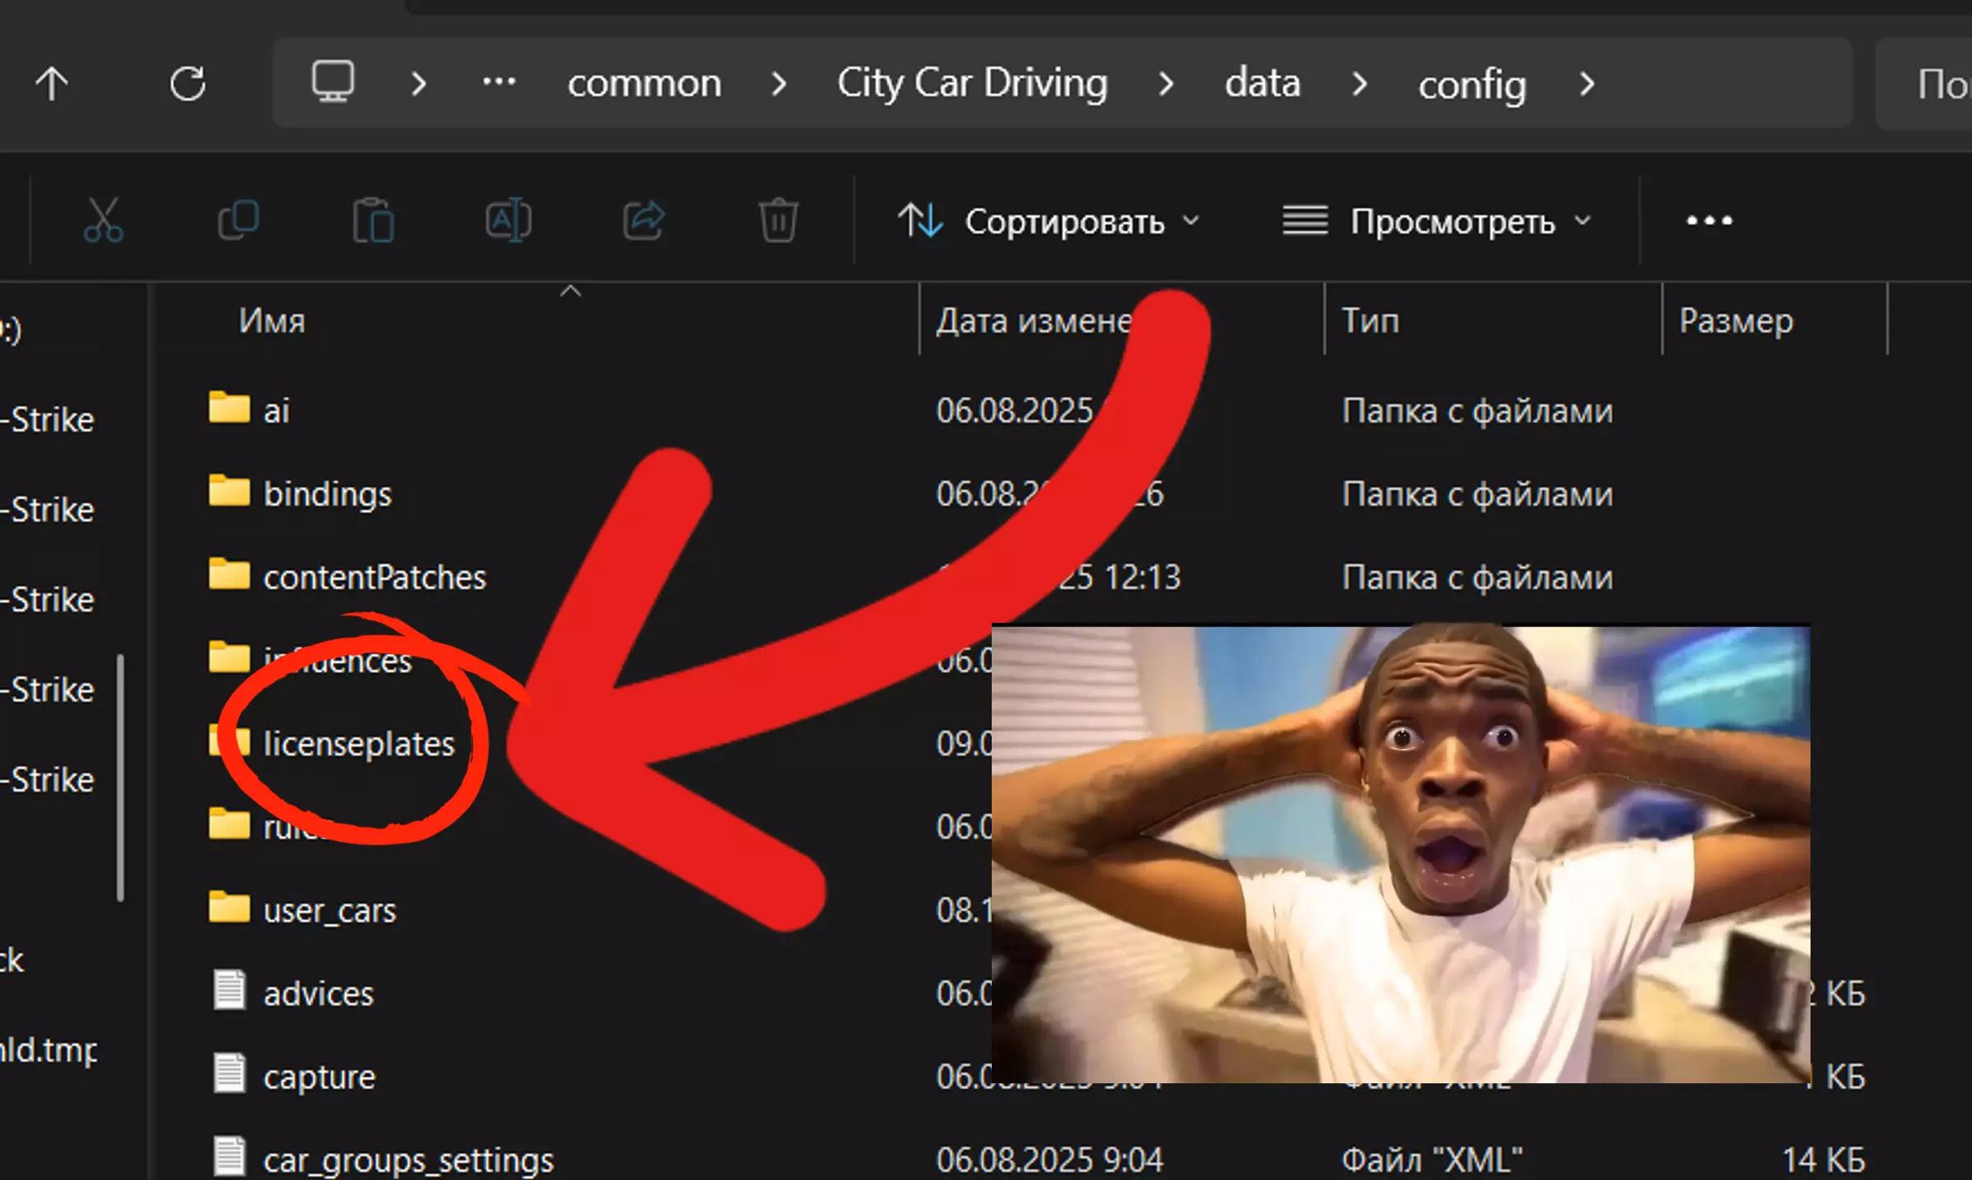Sort by Размер column header
1972x1180 pixels.
point(1736,320)
